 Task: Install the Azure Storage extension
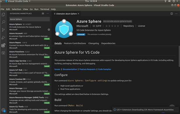(x=47, y=94)
